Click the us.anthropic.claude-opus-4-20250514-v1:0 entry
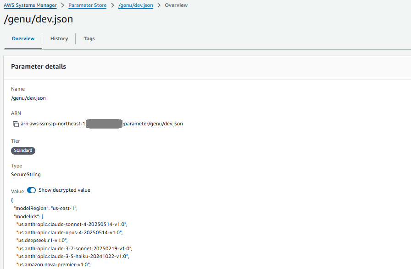The width and height of the screenshot is (411, 269). (x=69, y=232)
